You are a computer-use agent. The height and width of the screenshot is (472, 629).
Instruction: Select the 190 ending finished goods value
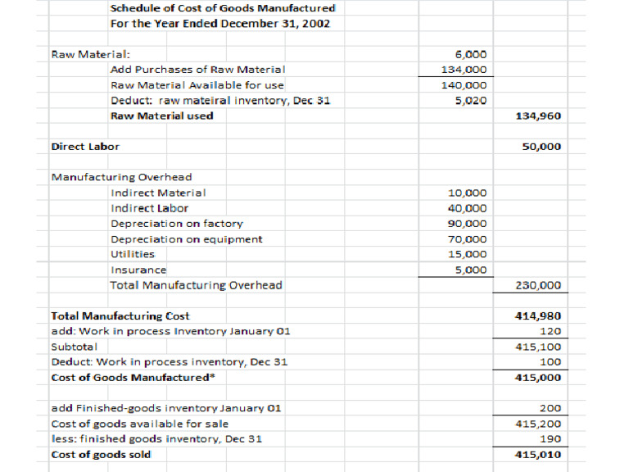pyautogui.click(x=550, y=439)
